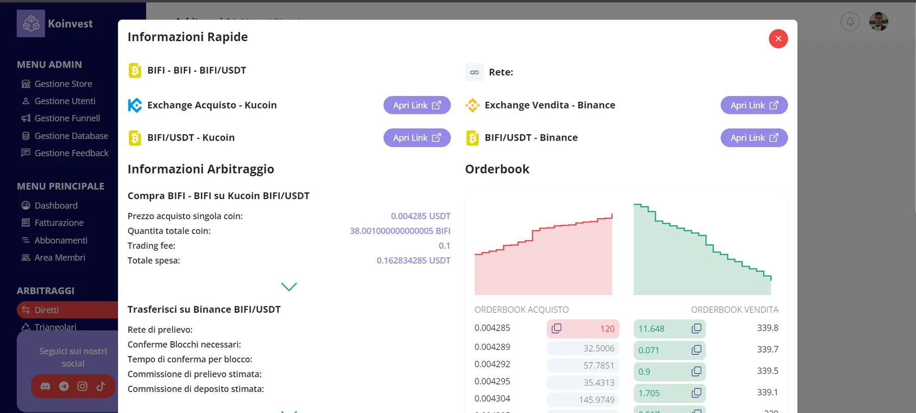Select Diretti arbitrage menu item
Image resolution: width=916 pixels, height=413 pixels.
(x=67, y=310)
